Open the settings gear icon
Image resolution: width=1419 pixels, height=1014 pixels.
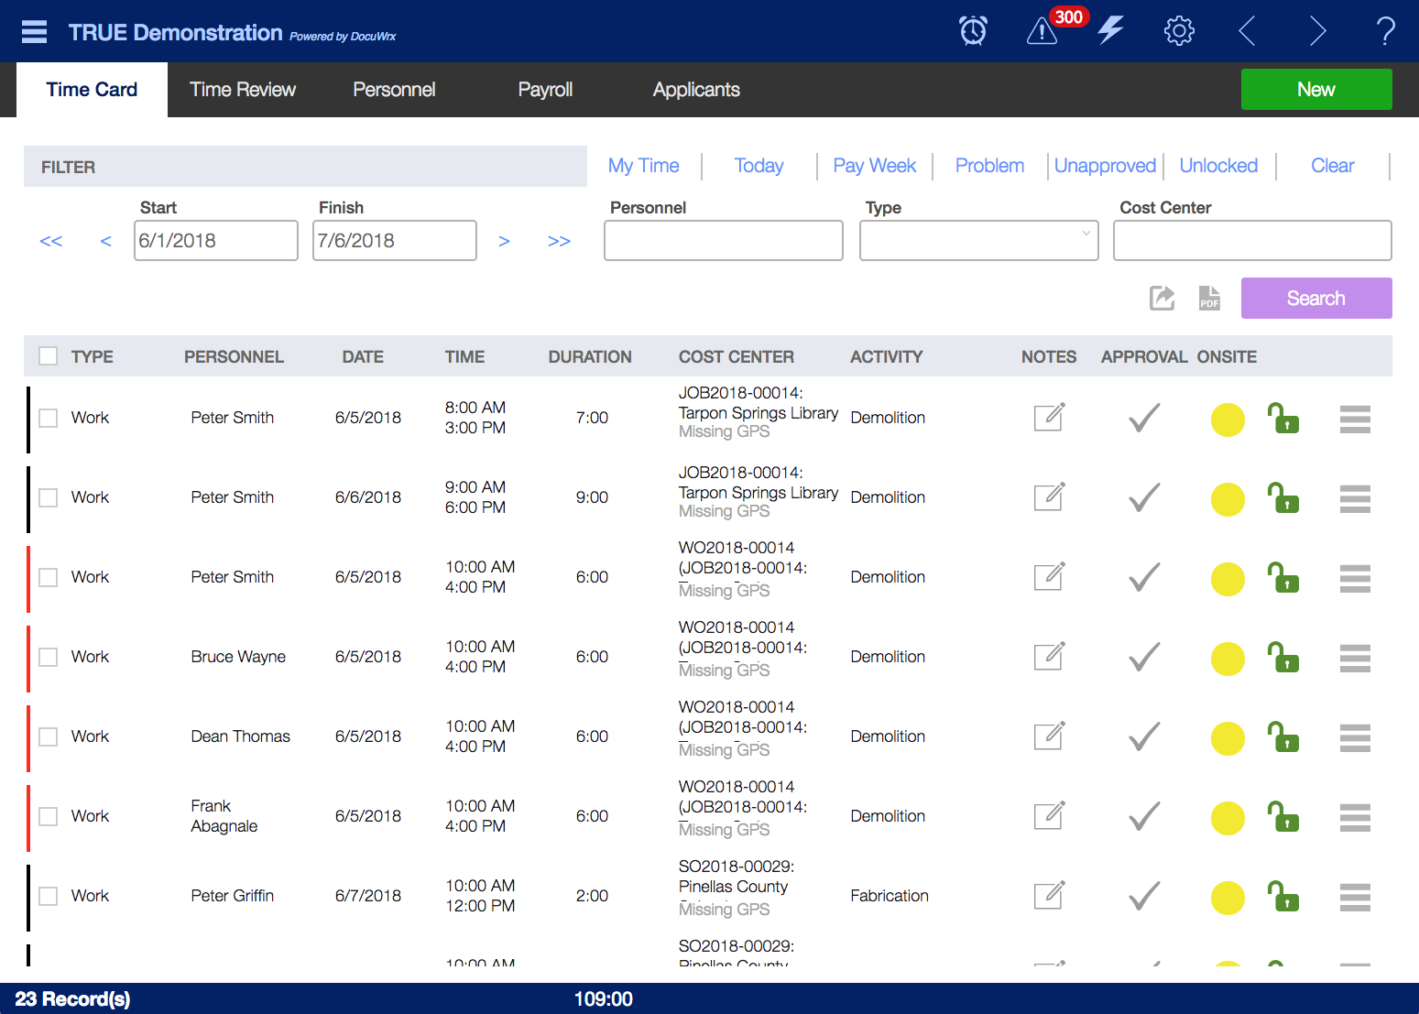click(x=1179, y=30)
